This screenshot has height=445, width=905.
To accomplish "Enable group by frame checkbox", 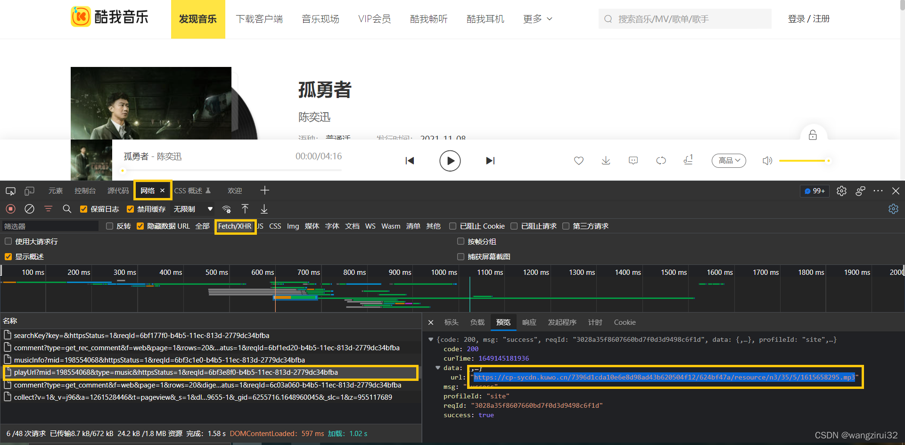I will 461,241.
